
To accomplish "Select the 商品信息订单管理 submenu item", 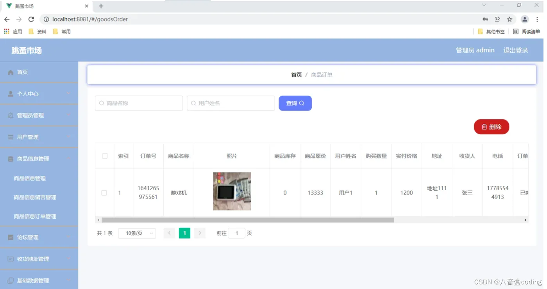I will 35,216.
